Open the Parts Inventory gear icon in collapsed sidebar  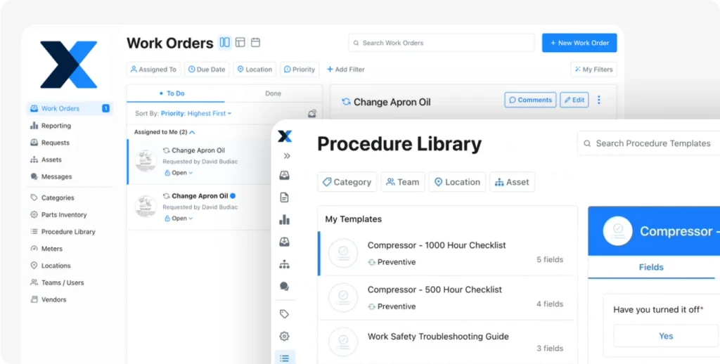[x=285, y=336]
